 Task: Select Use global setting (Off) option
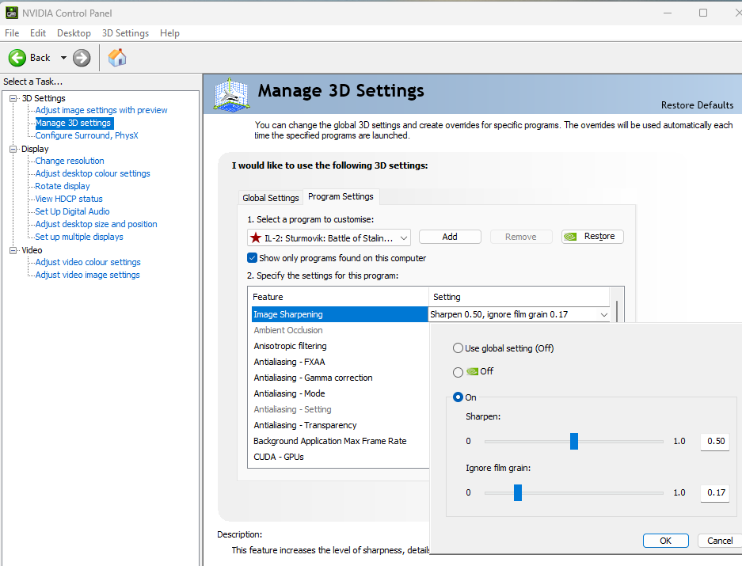(458, 348)
